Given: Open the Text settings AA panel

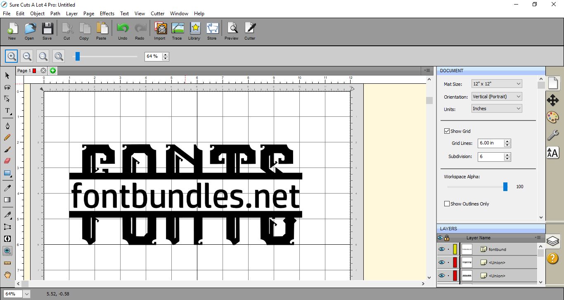Looking at the screenshot, I should click(552, 152).
